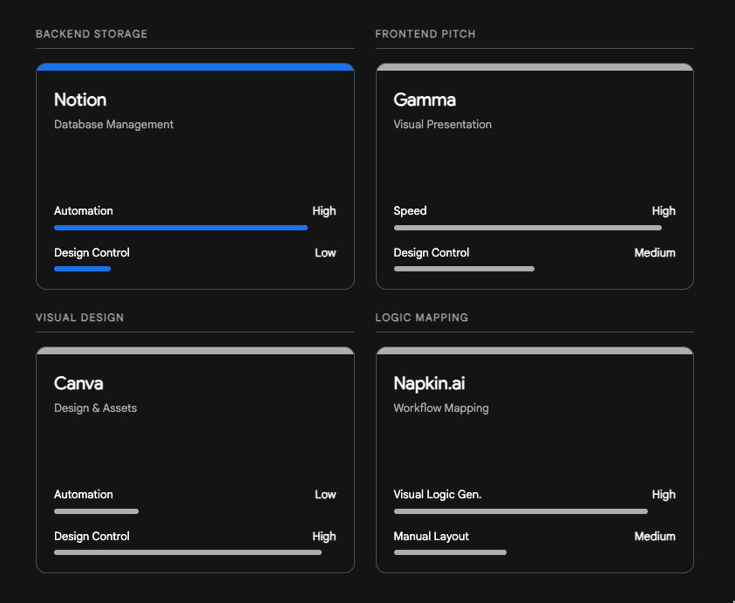Click Gamma's Speed progress bar
Viewport: 735px width, 603px height.
click(527, 228)
